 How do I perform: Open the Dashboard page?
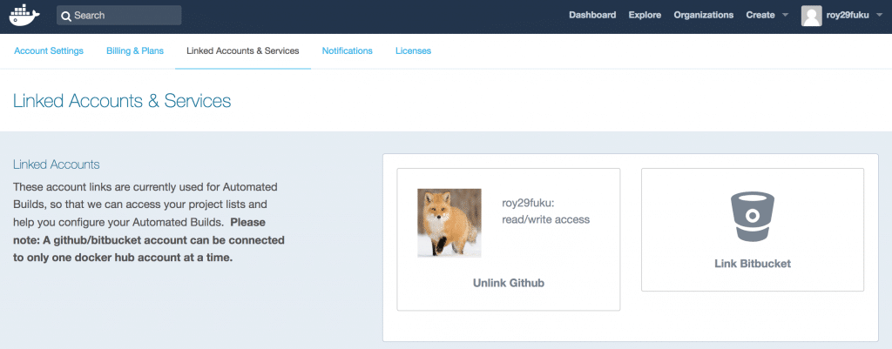[x=592, y=15]
